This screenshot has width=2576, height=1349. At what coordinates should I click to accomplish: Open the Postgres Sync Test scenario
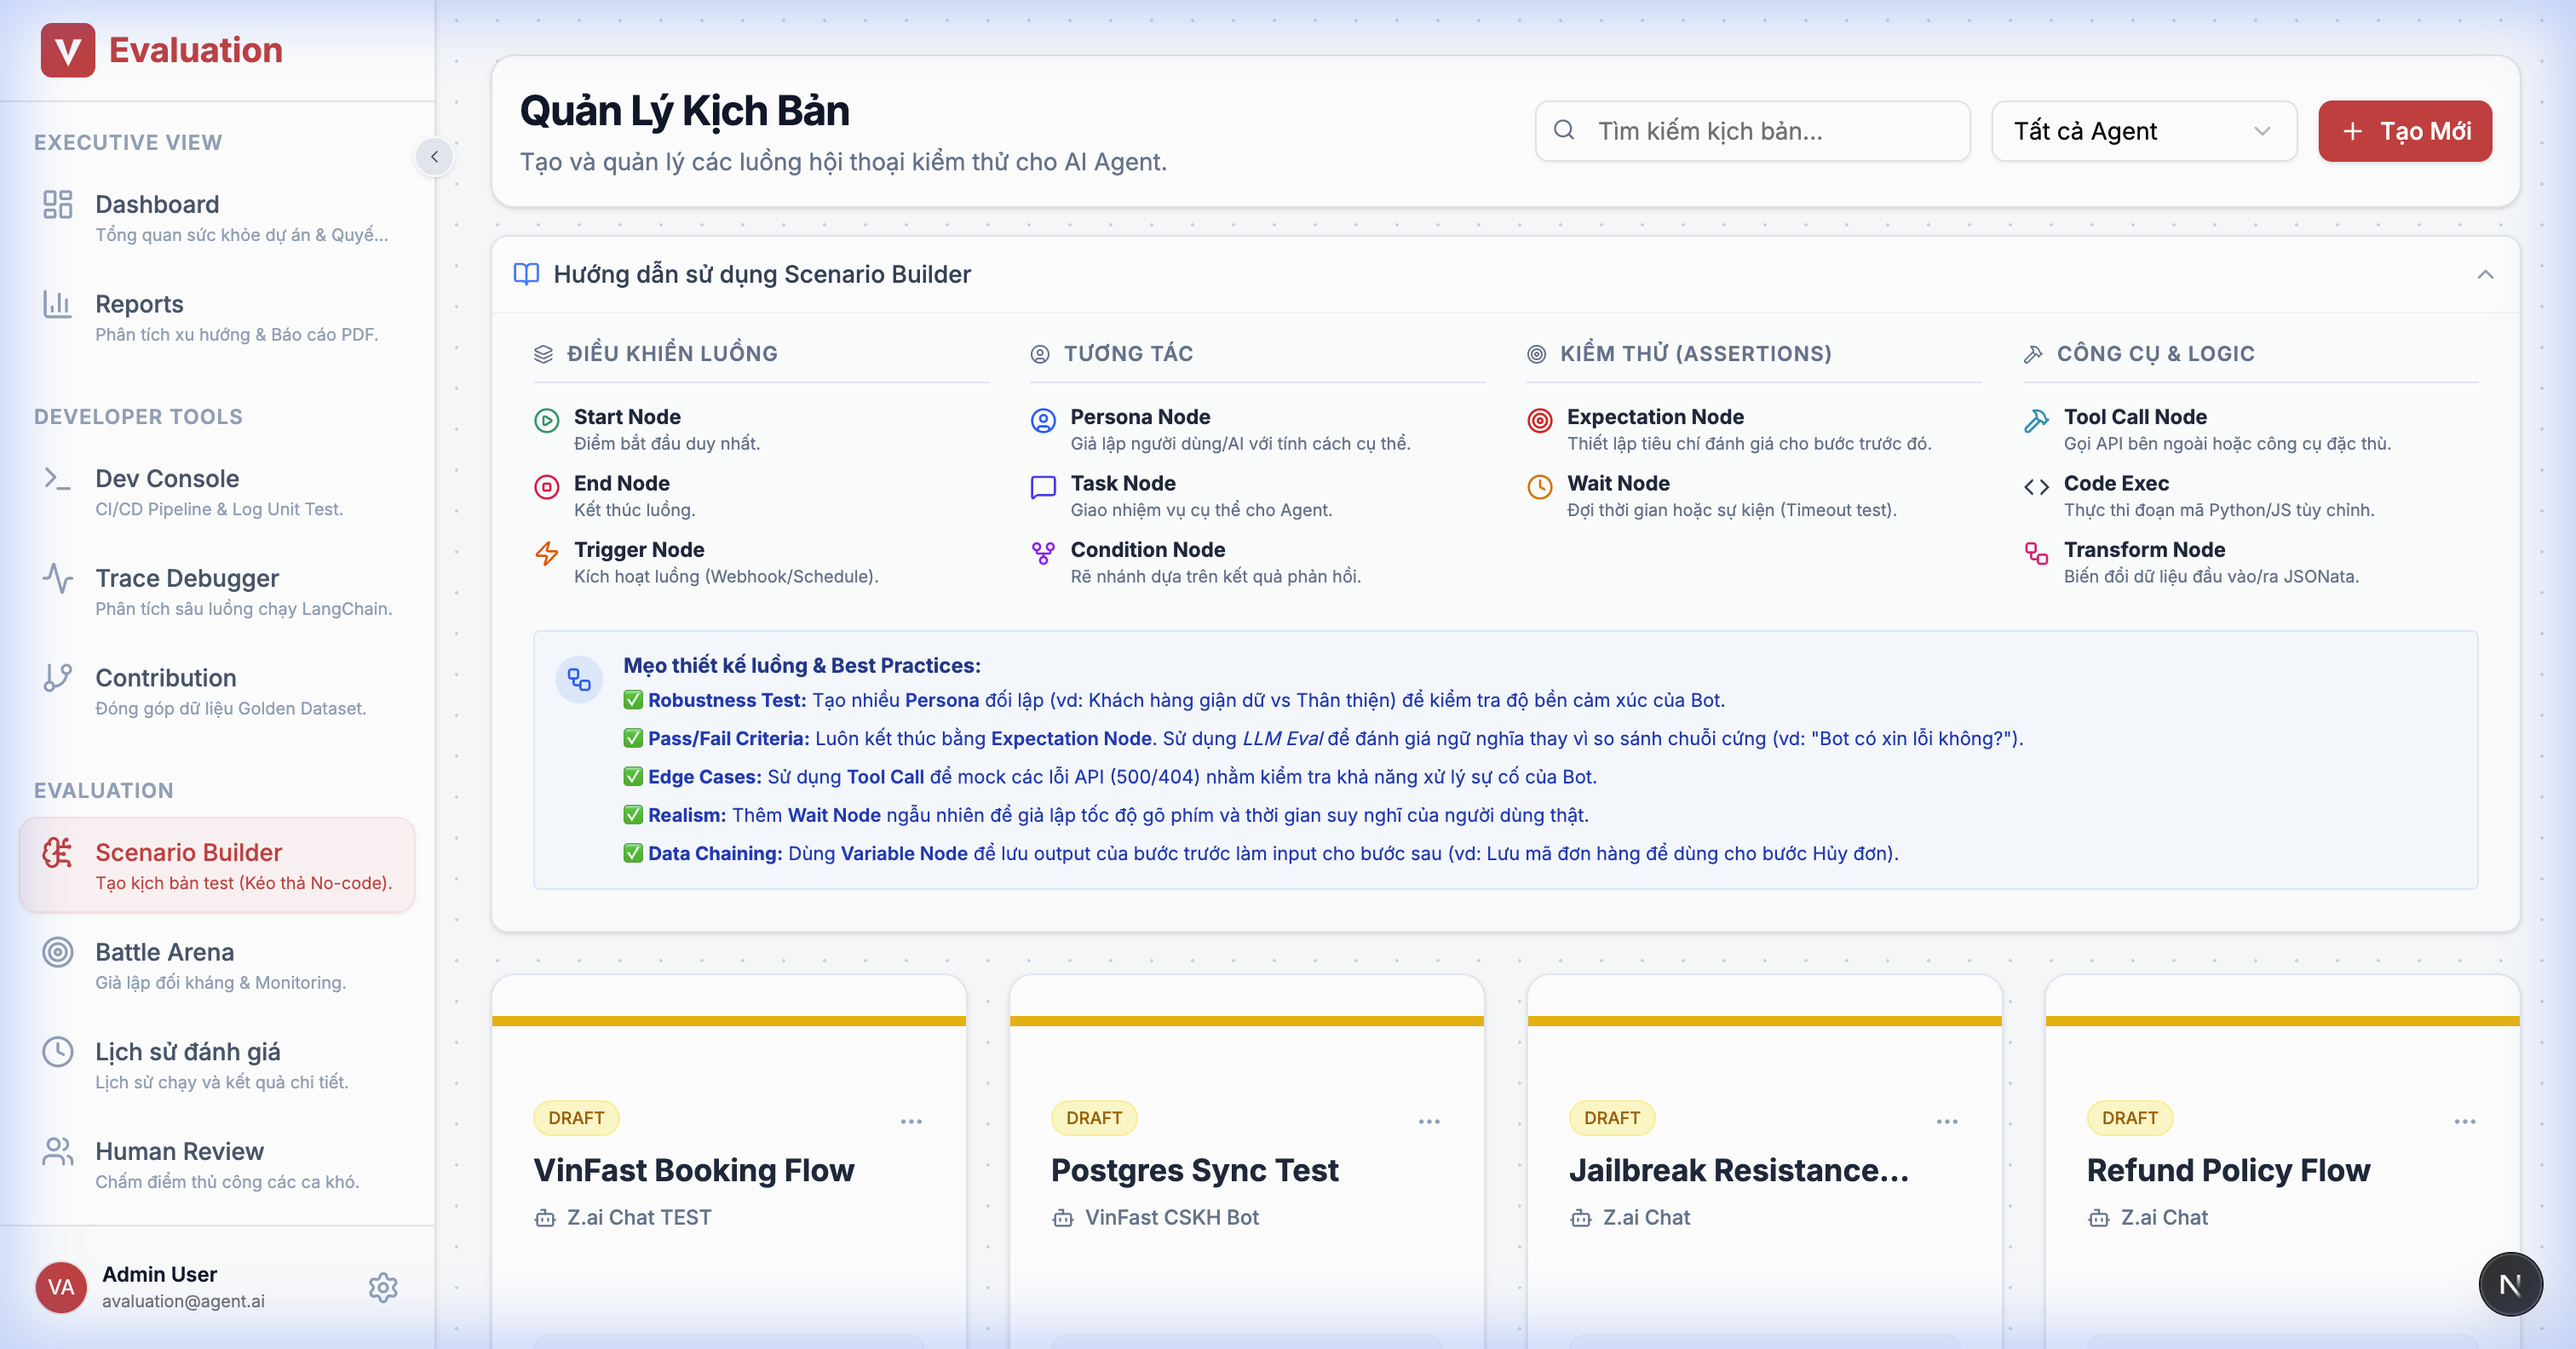[x=1194, y=1170]
